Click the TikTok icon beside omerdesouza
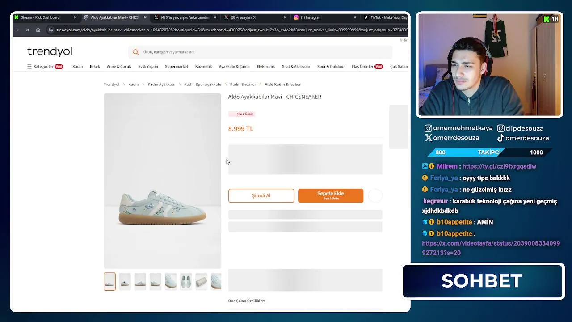Image resolution: width=572 pixels, height=322 pixels. click(x=500, y=138)
